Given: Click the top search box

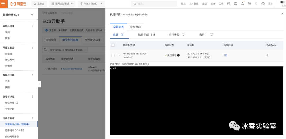Looking at the screenshot, I should pyautogui.click(x=154, y=4).
